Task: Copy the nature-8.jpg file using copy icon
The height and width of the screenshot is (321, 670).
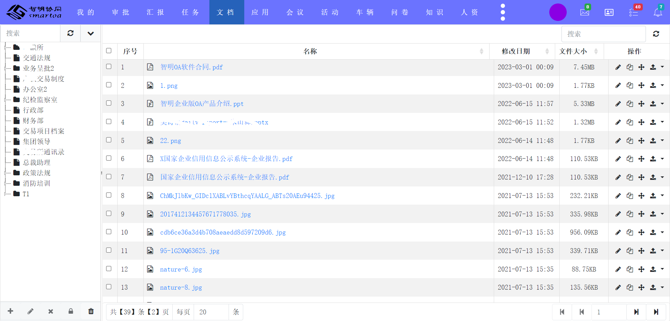Action: (x=630, y=288)
